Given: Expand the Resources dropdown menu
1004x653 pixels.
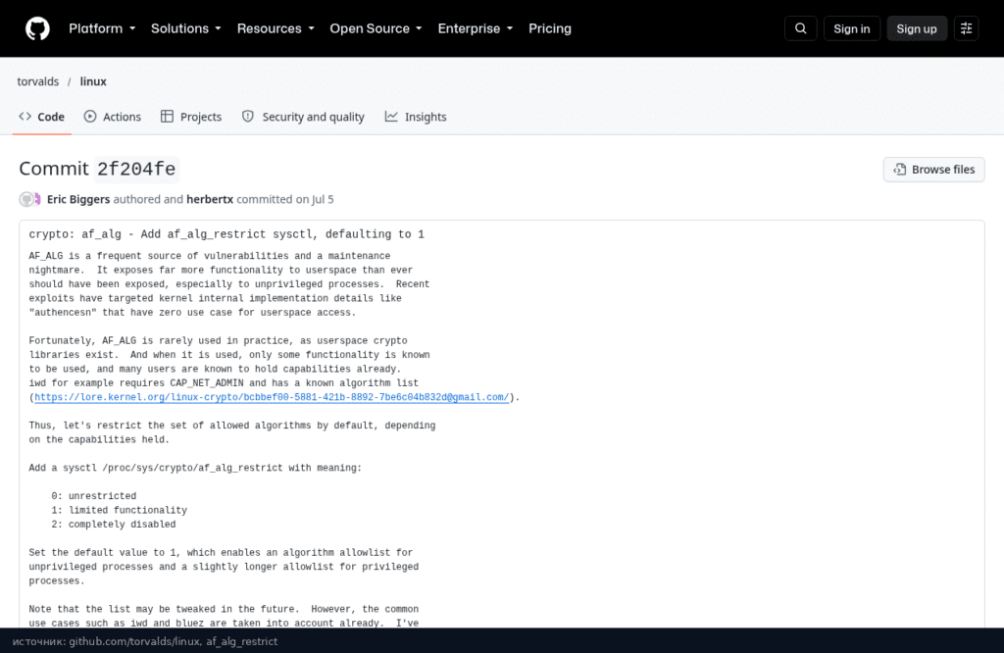Looking at the screenshot, I should 276,28.
